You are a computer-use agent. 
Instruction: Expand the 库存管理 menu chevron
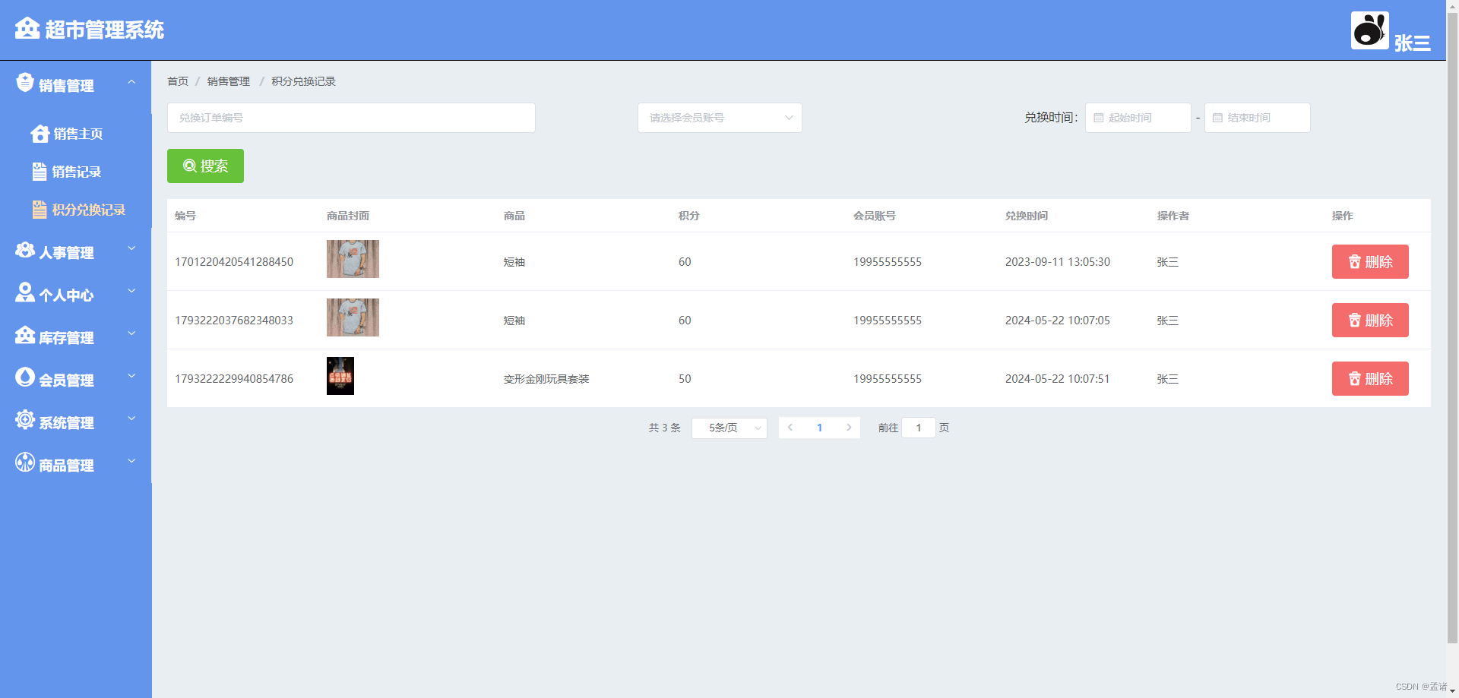point(131,333)
